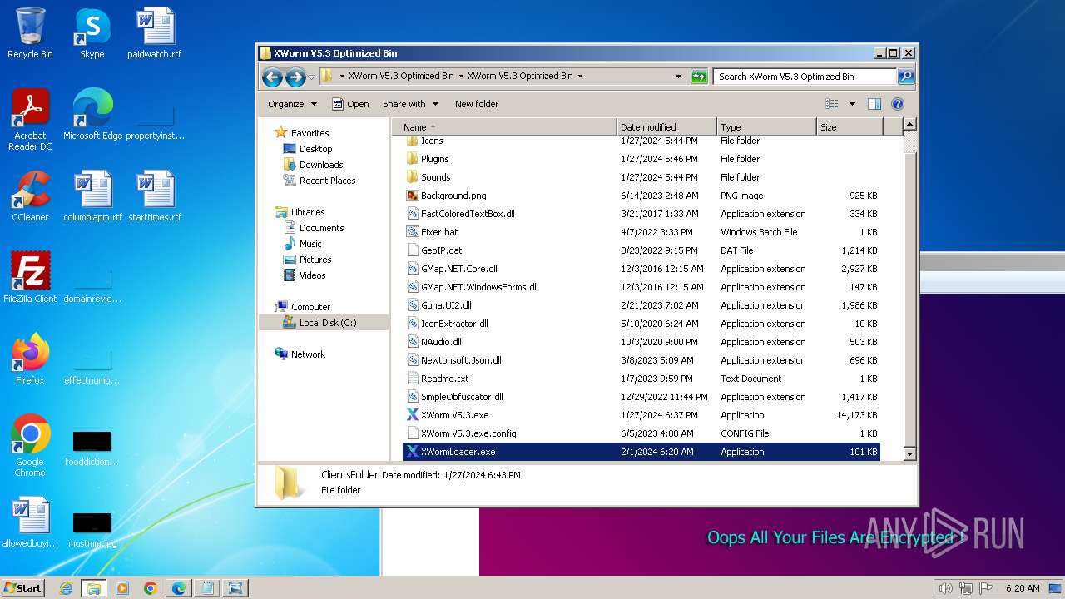Select the Google Chrome desktop shortcut
The width and height of the screenshot is (1065, 599).
click(x=30, y=445)
